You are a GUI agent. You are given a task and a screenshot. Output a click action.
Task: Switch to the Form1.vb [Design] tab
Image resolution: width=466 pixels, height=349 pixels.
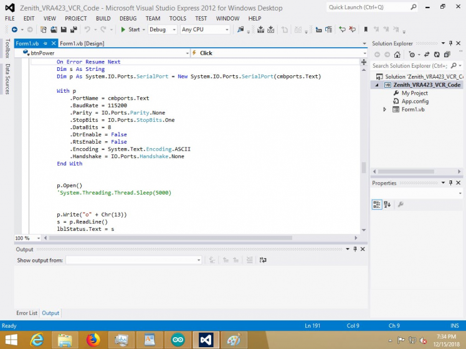pos(82,43)
